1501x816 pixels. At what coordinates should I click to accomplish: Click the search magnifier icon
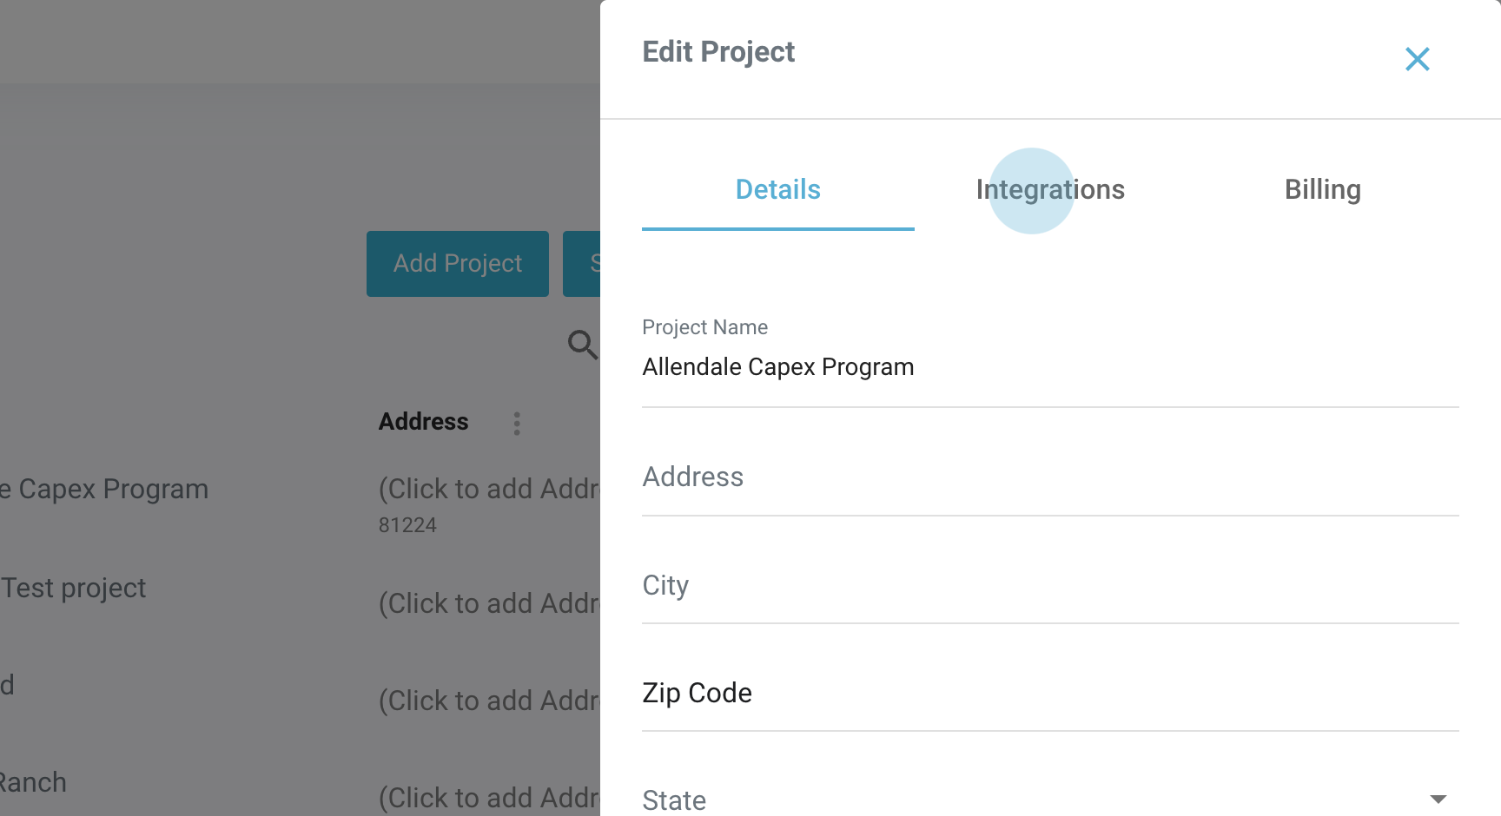(x=582, y=344)
